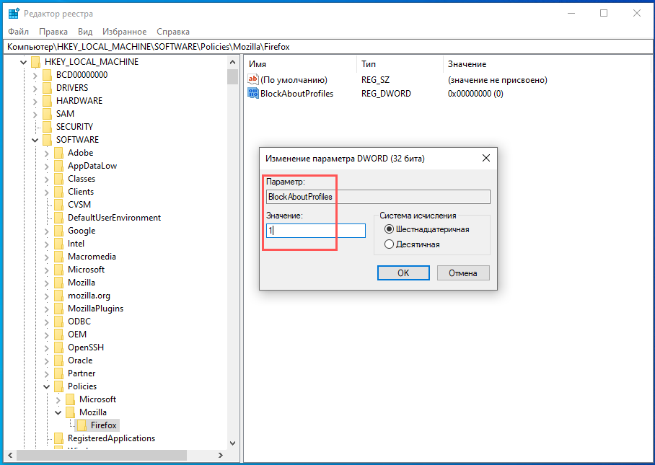
Task: Expand the Microsoft node under Policies
Action: pos(58,400)
